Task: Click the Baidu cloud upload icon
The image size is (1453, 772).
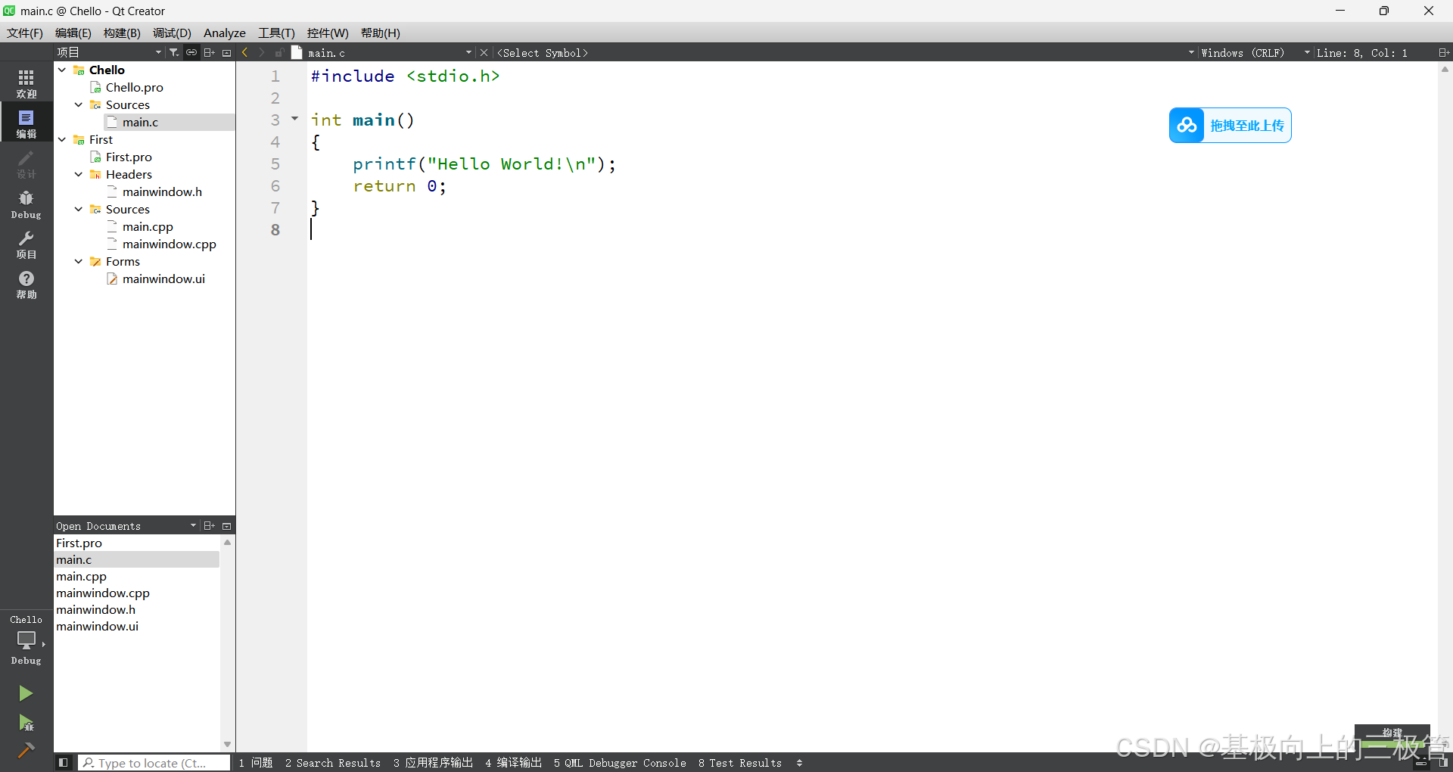Action: coord(1187,125)
